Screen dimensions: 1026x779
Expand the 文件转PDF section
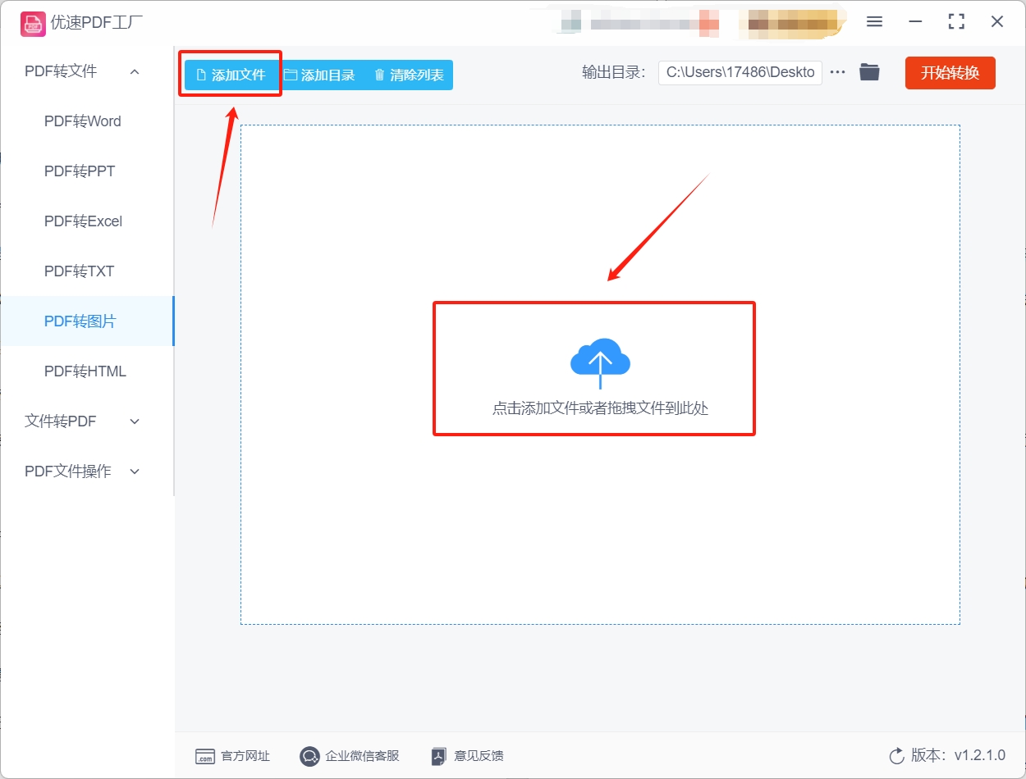click(x=134, y=421)
